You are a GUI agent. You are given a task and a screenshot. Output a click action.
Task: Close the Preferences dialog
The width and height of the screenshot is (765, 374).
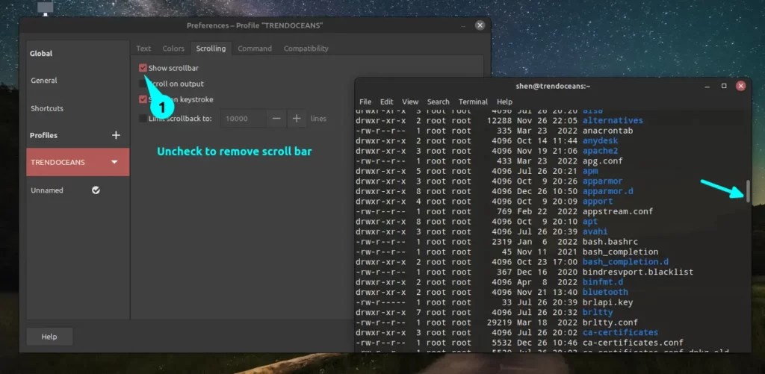tap(480, 25)
